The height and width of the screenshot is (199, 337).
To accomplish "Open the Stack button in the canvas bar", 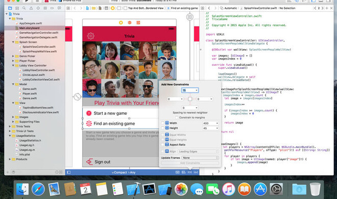I will pos(177,172).
